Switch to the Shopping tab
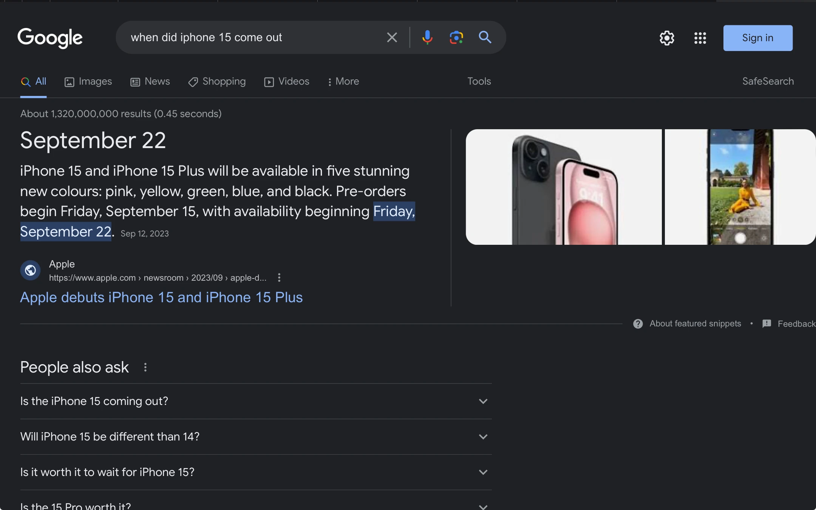Viewport: 816px width, 510px height. pyautogui.click(x=217, y=82)
